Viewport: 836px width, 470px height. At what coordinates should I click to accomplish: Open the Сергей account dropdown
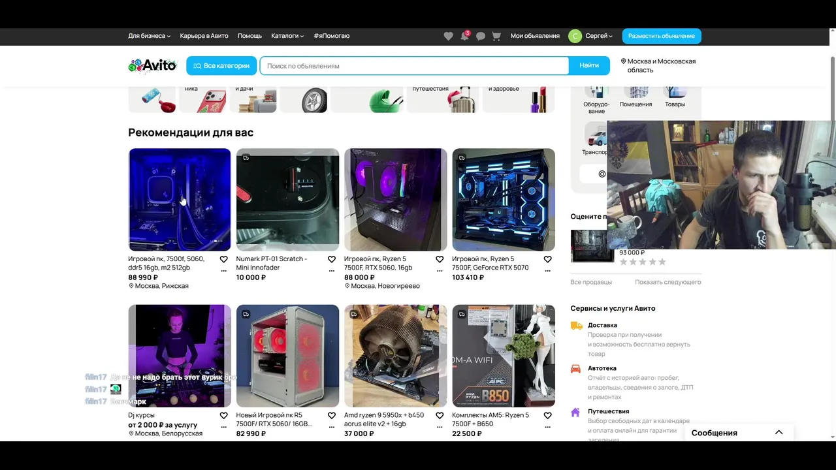click(x=599, y=36)
